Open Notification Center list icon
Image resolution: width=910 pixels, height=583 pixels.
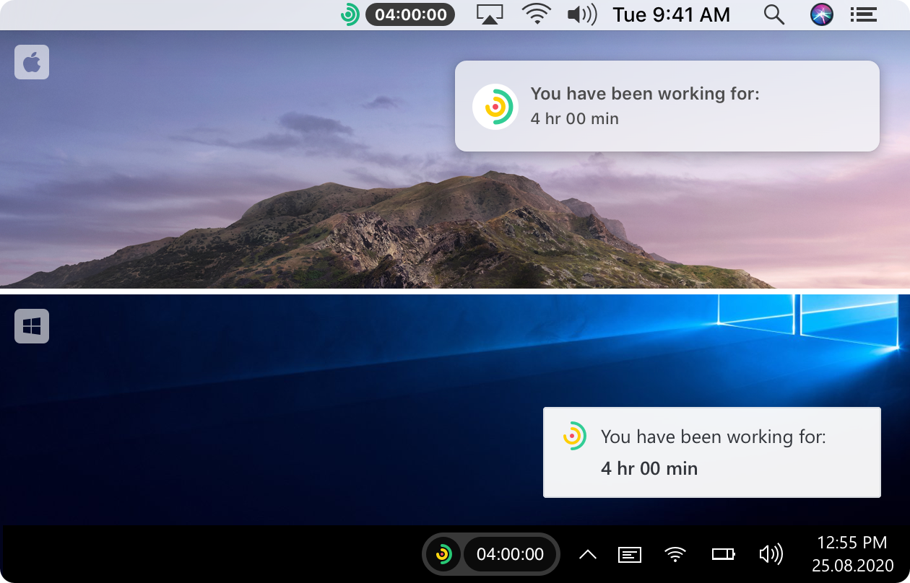[864, 14]
